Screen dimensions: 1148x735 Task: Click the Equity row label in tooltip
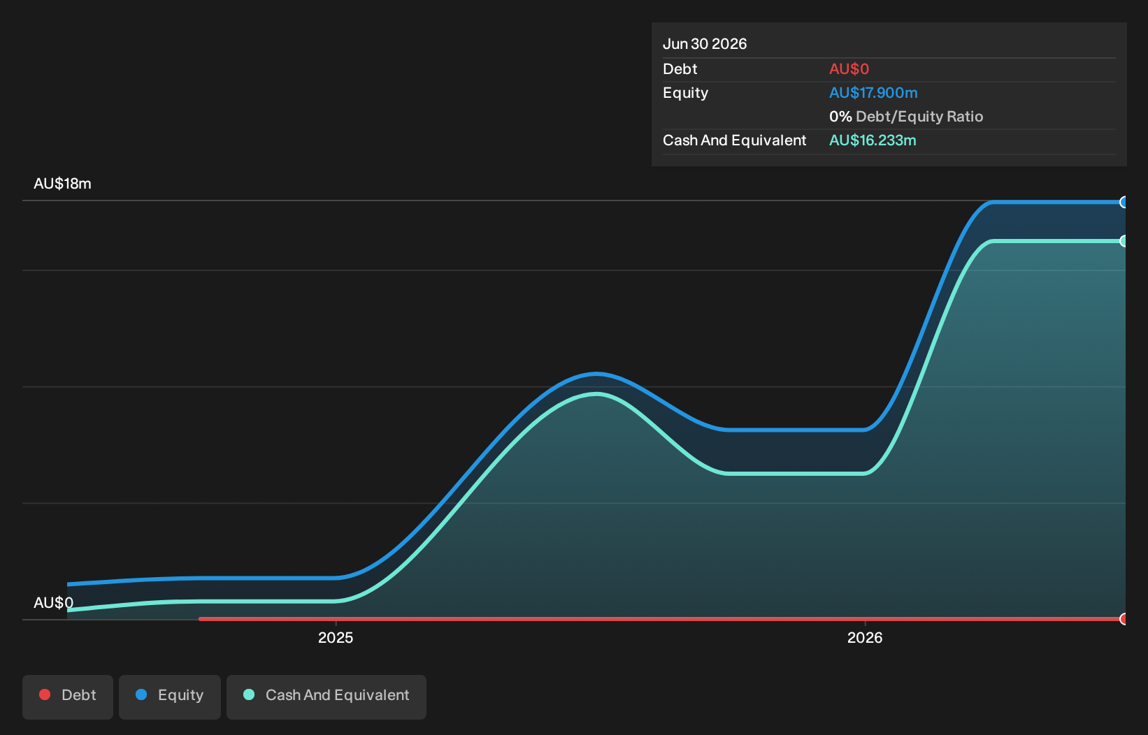click(x=685, y=93)
